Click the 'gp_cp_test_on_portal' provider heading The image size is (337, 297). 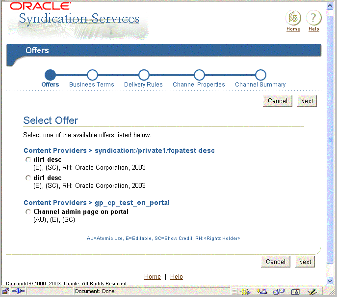click(132, 203)
